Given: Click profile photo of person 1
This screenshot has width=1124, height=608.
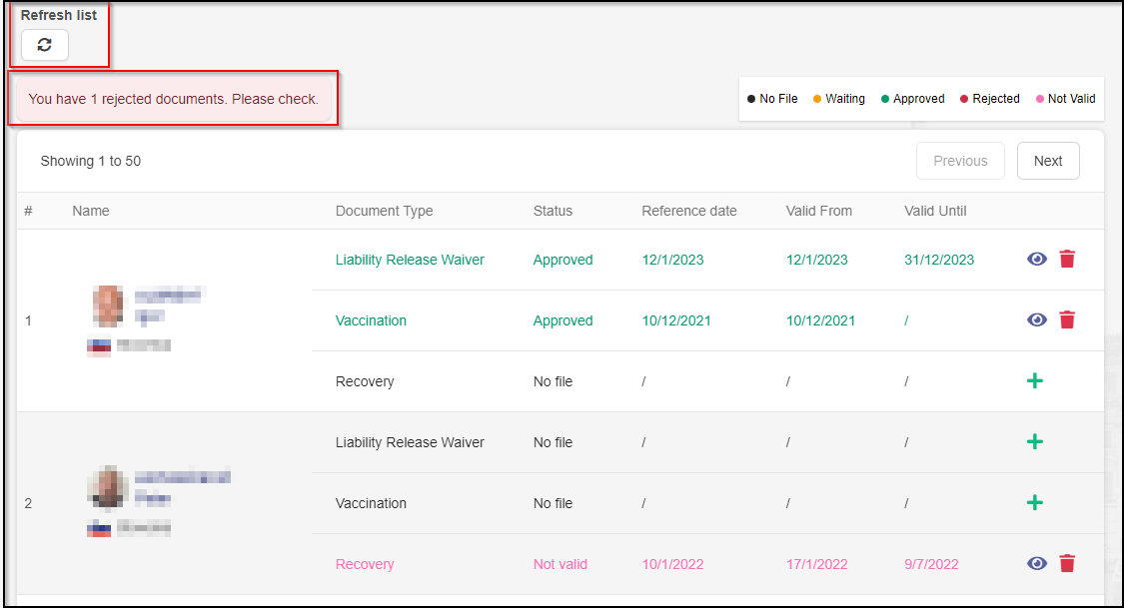Looking at the screenshot, I should (x=108, y=303).
